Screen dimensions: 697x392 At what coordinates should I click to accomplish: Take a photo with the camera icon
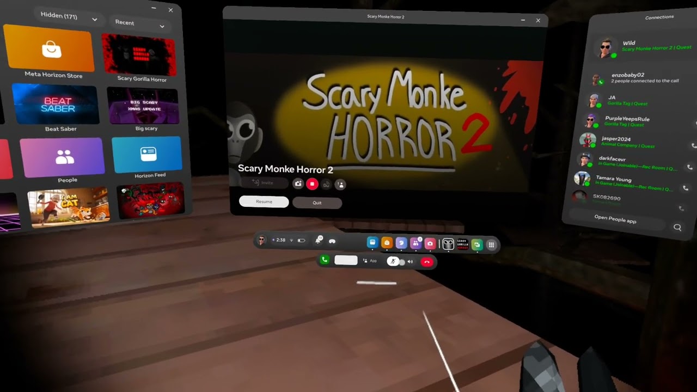coord(298,184)
